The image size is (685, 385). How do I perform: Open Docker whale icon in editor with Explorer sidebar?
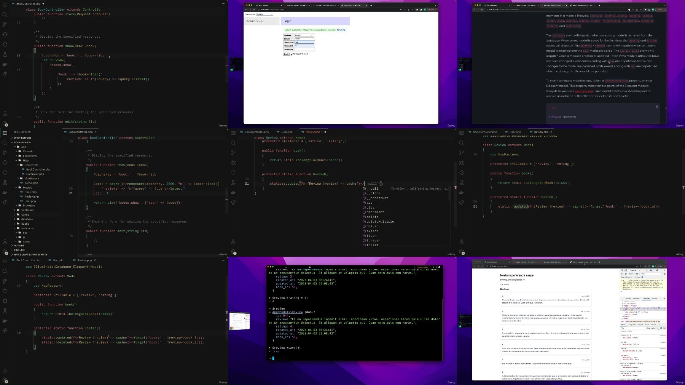tap(5, 192)
